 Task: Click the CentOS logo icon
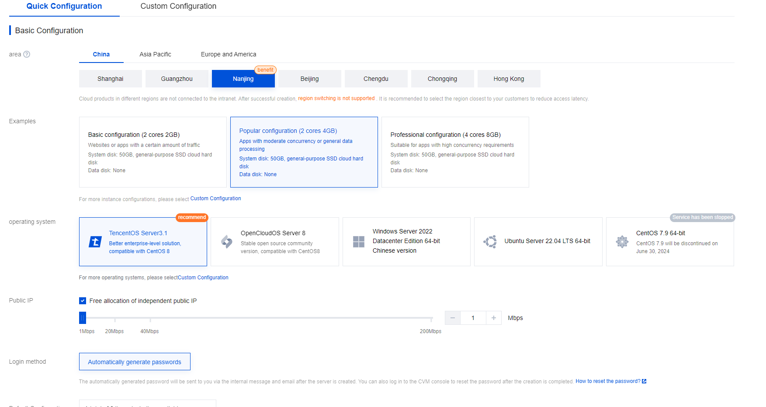pos(622,241)
